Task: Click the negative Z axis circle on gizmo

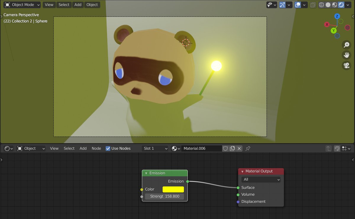Action: tap(337, 36)
